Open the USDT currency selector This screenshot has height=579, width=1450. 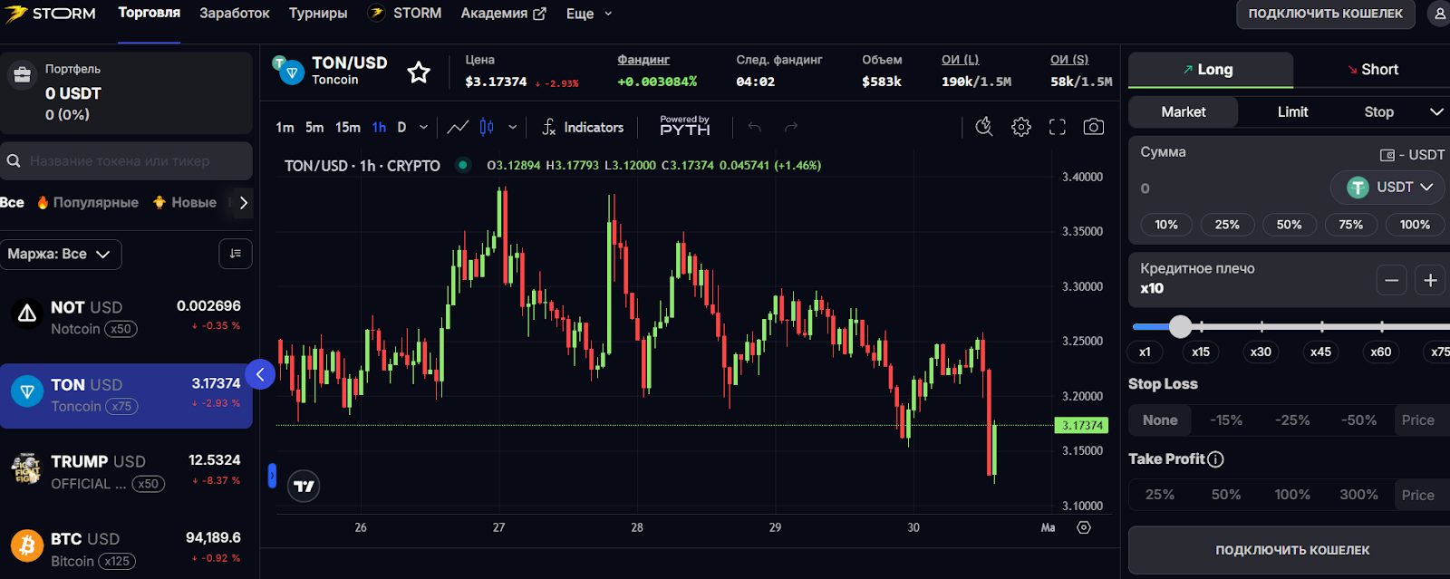pos(1389,188)
